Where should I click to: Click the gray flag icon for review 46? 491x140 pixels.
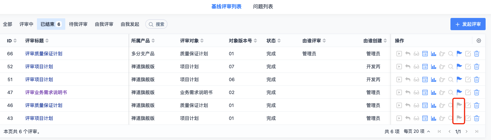(459, 105)
